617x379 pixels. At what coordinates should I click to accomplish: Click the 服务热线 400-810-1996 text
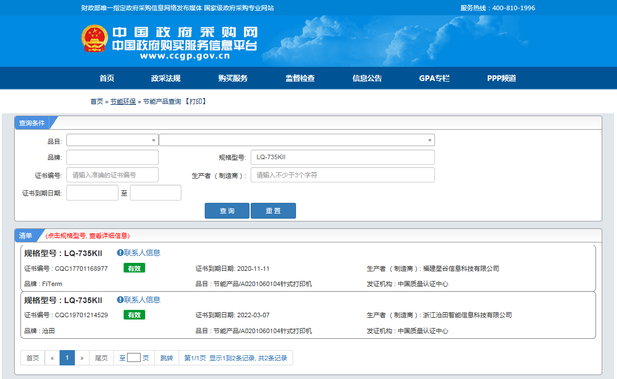click(498, 8)
